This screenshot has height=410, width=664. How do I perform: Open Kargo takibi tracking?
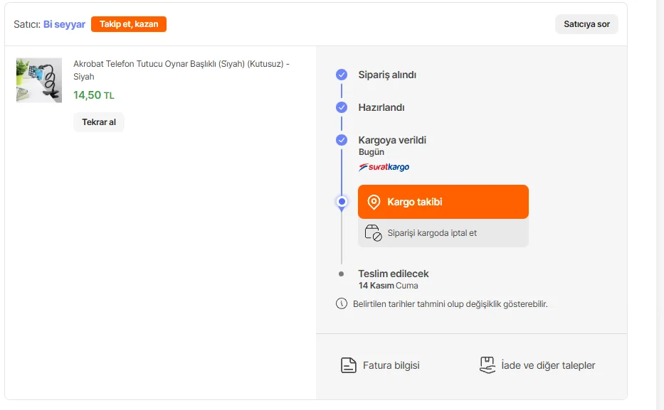(443, 203)
